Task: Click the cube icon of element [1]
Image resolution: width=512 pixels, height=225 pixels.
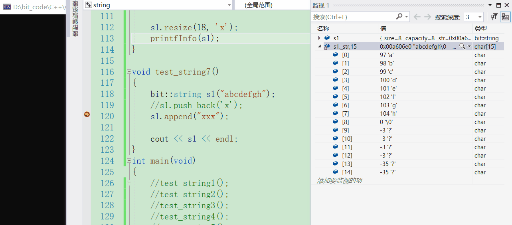Action: coord(336,63)
